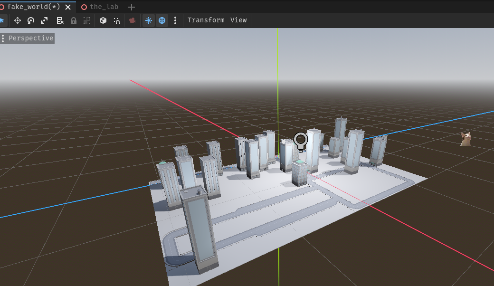Toggle the Use Snap magnet icon
This screenshot has width=494, height=286.
click(x=116, y=20)
